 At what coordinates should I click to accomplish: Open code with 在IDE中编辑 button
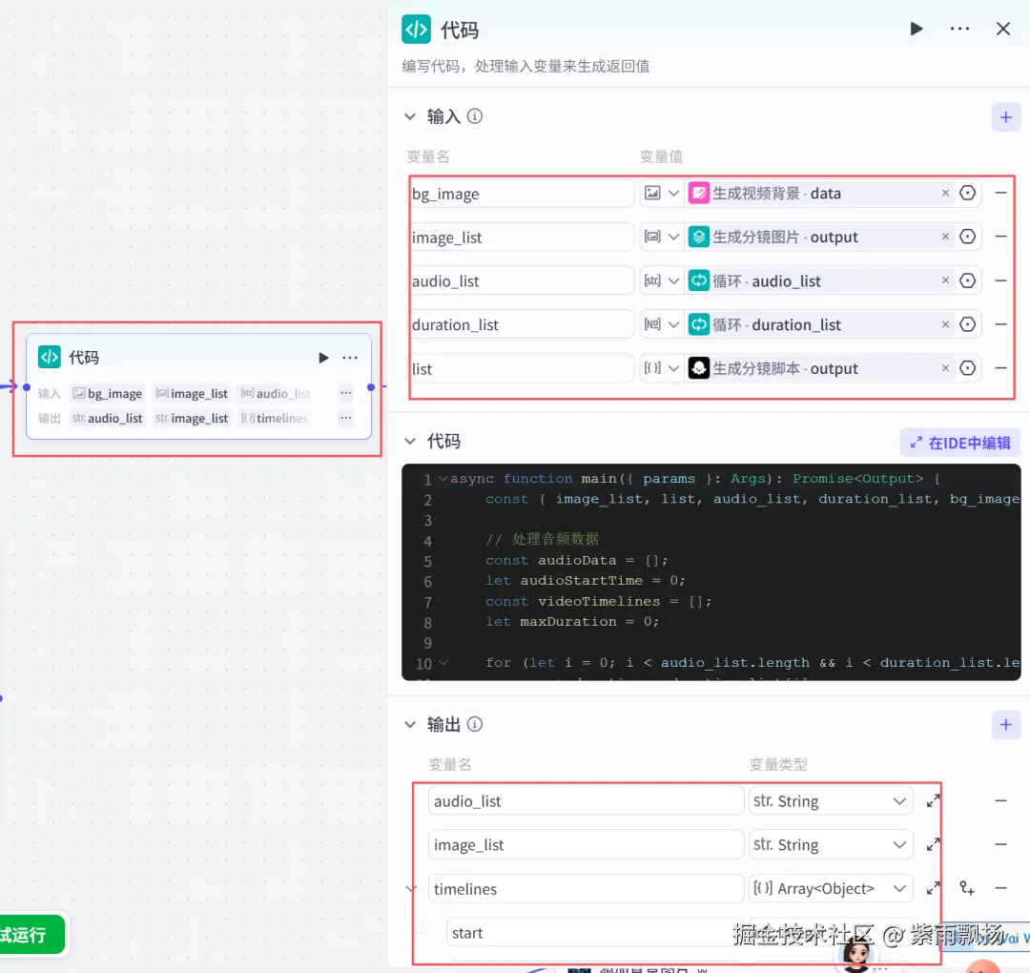959,443
